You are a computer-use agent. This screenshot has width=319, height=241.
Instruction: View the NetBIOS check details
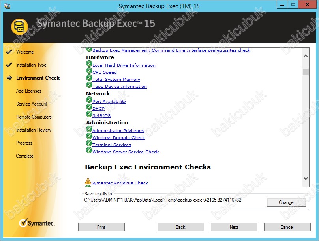[x=101, y=115]
